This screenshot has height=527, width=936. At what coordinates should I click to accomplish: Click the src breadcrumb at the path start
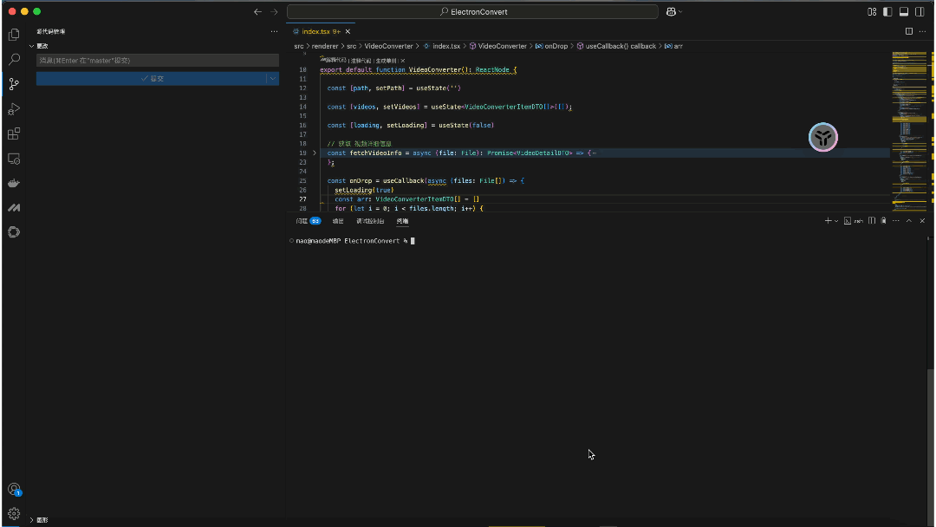click(298, 46)
